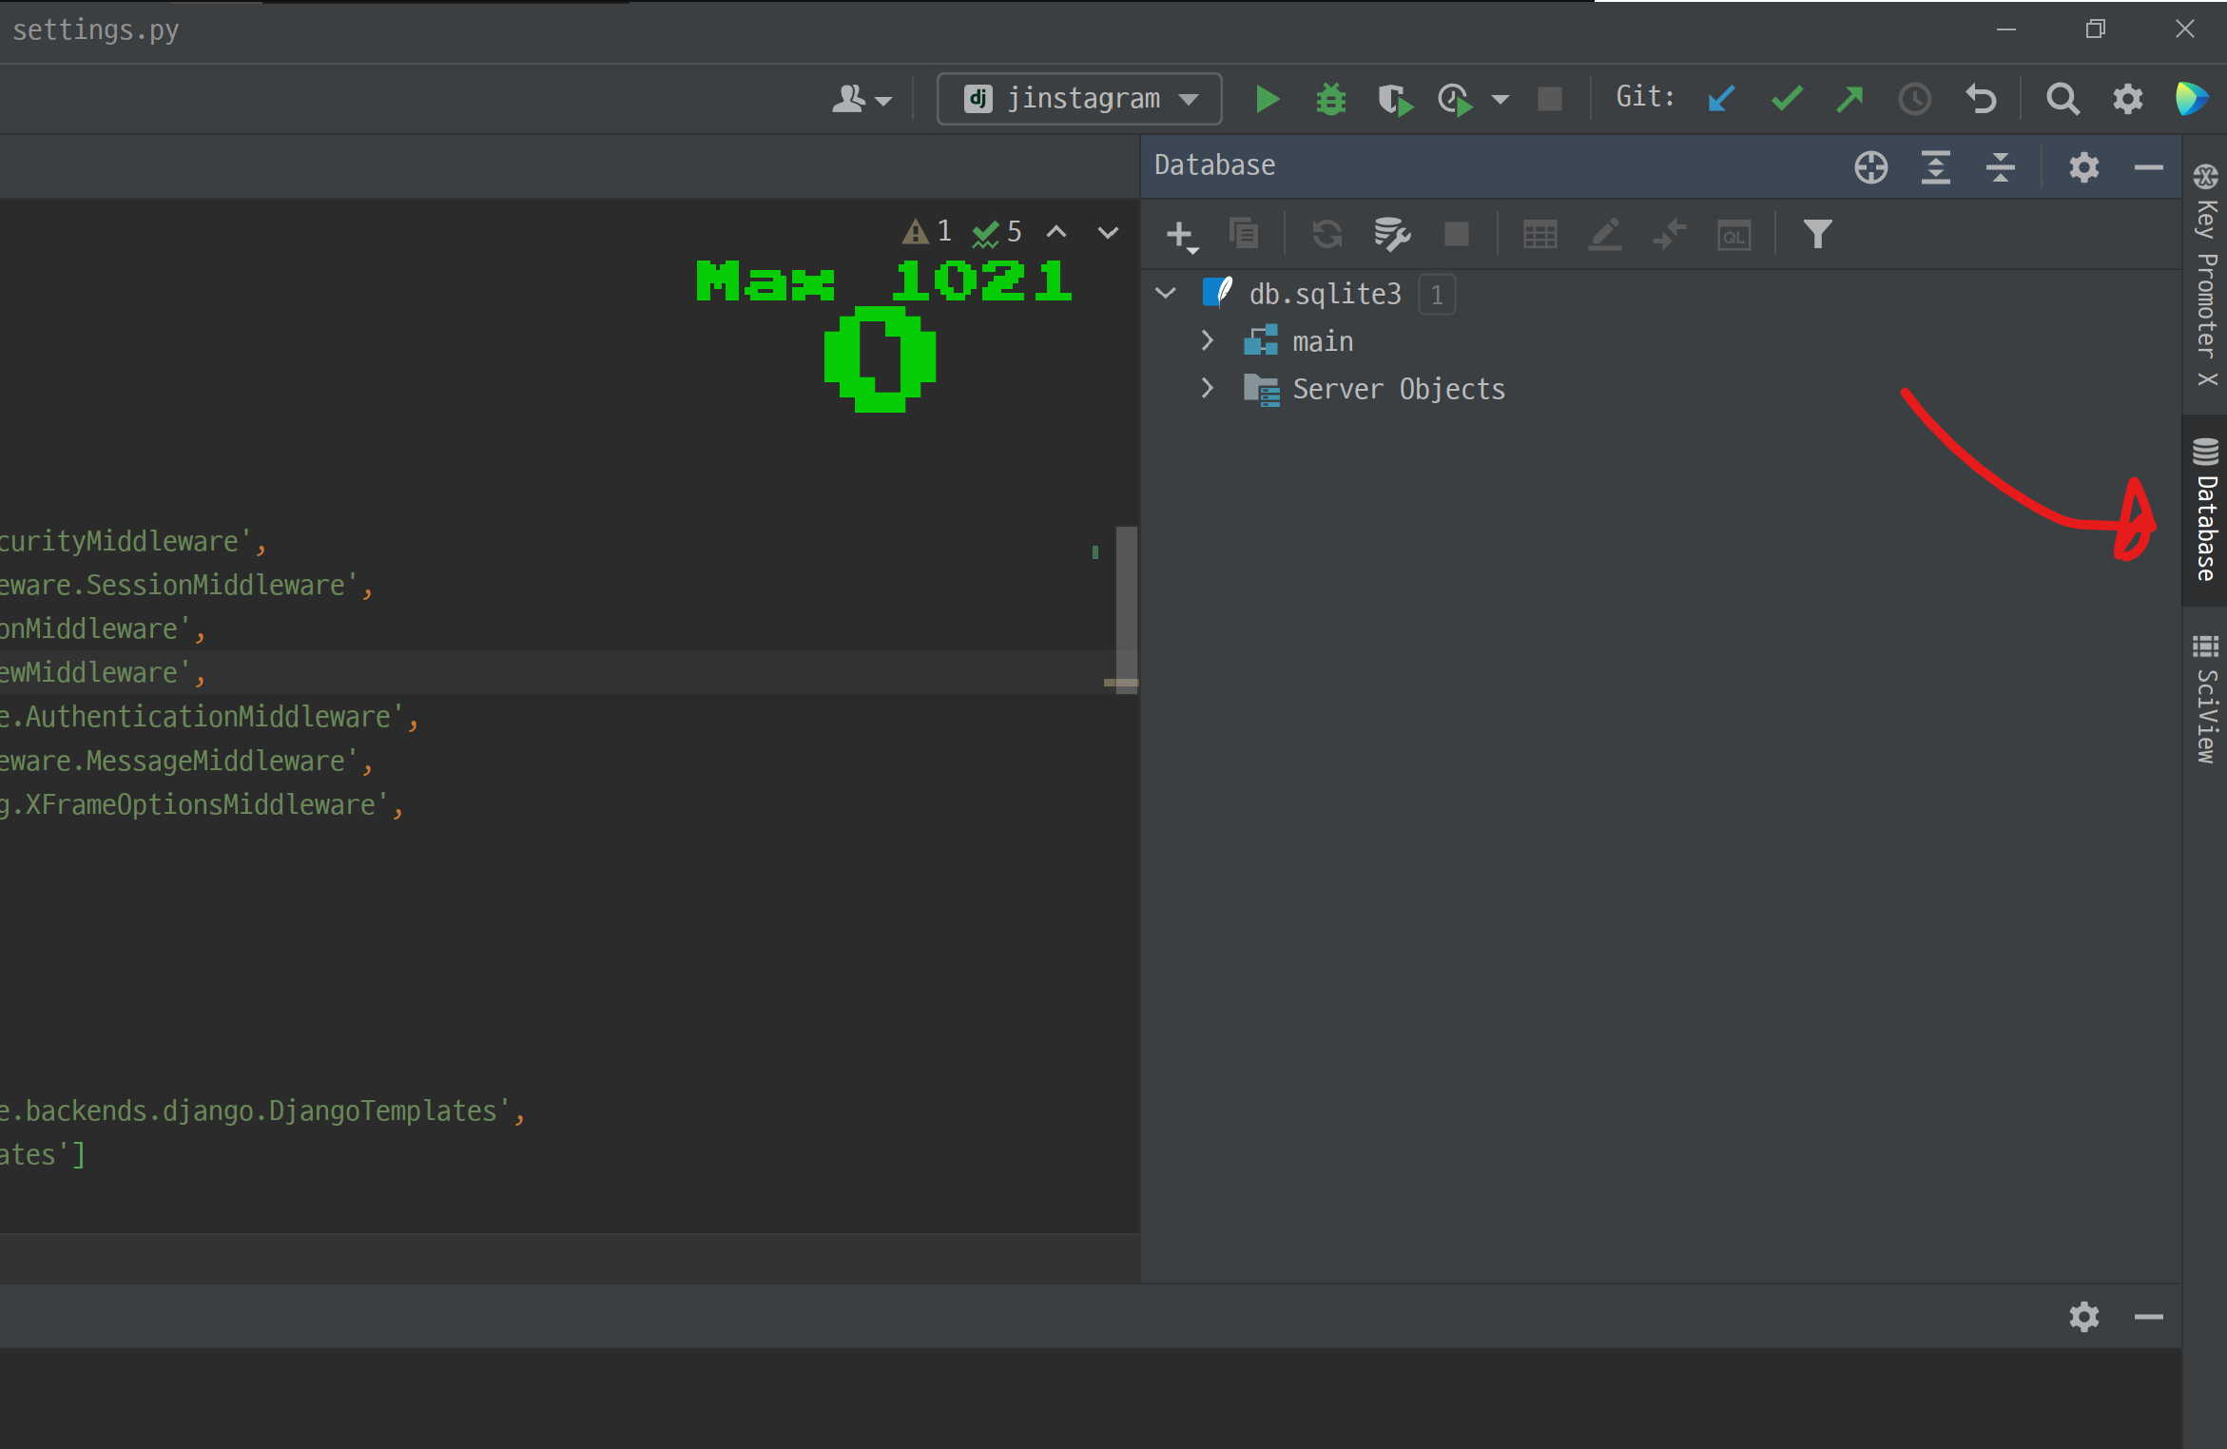Open the database filter funnel icon
This screenshot has height=1449, width=2227.
1817,234
